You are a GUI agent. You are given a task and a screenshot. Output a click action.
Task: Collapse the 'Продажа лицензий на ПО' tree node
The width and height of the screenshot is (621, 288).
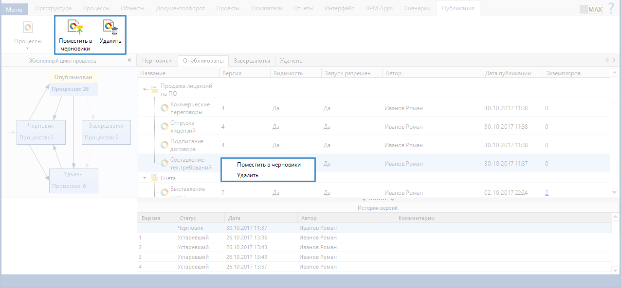(146, 90)
